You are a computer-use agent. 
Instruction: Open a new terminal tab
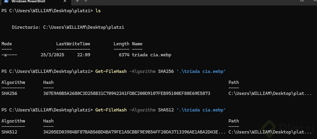coord(77,1)
